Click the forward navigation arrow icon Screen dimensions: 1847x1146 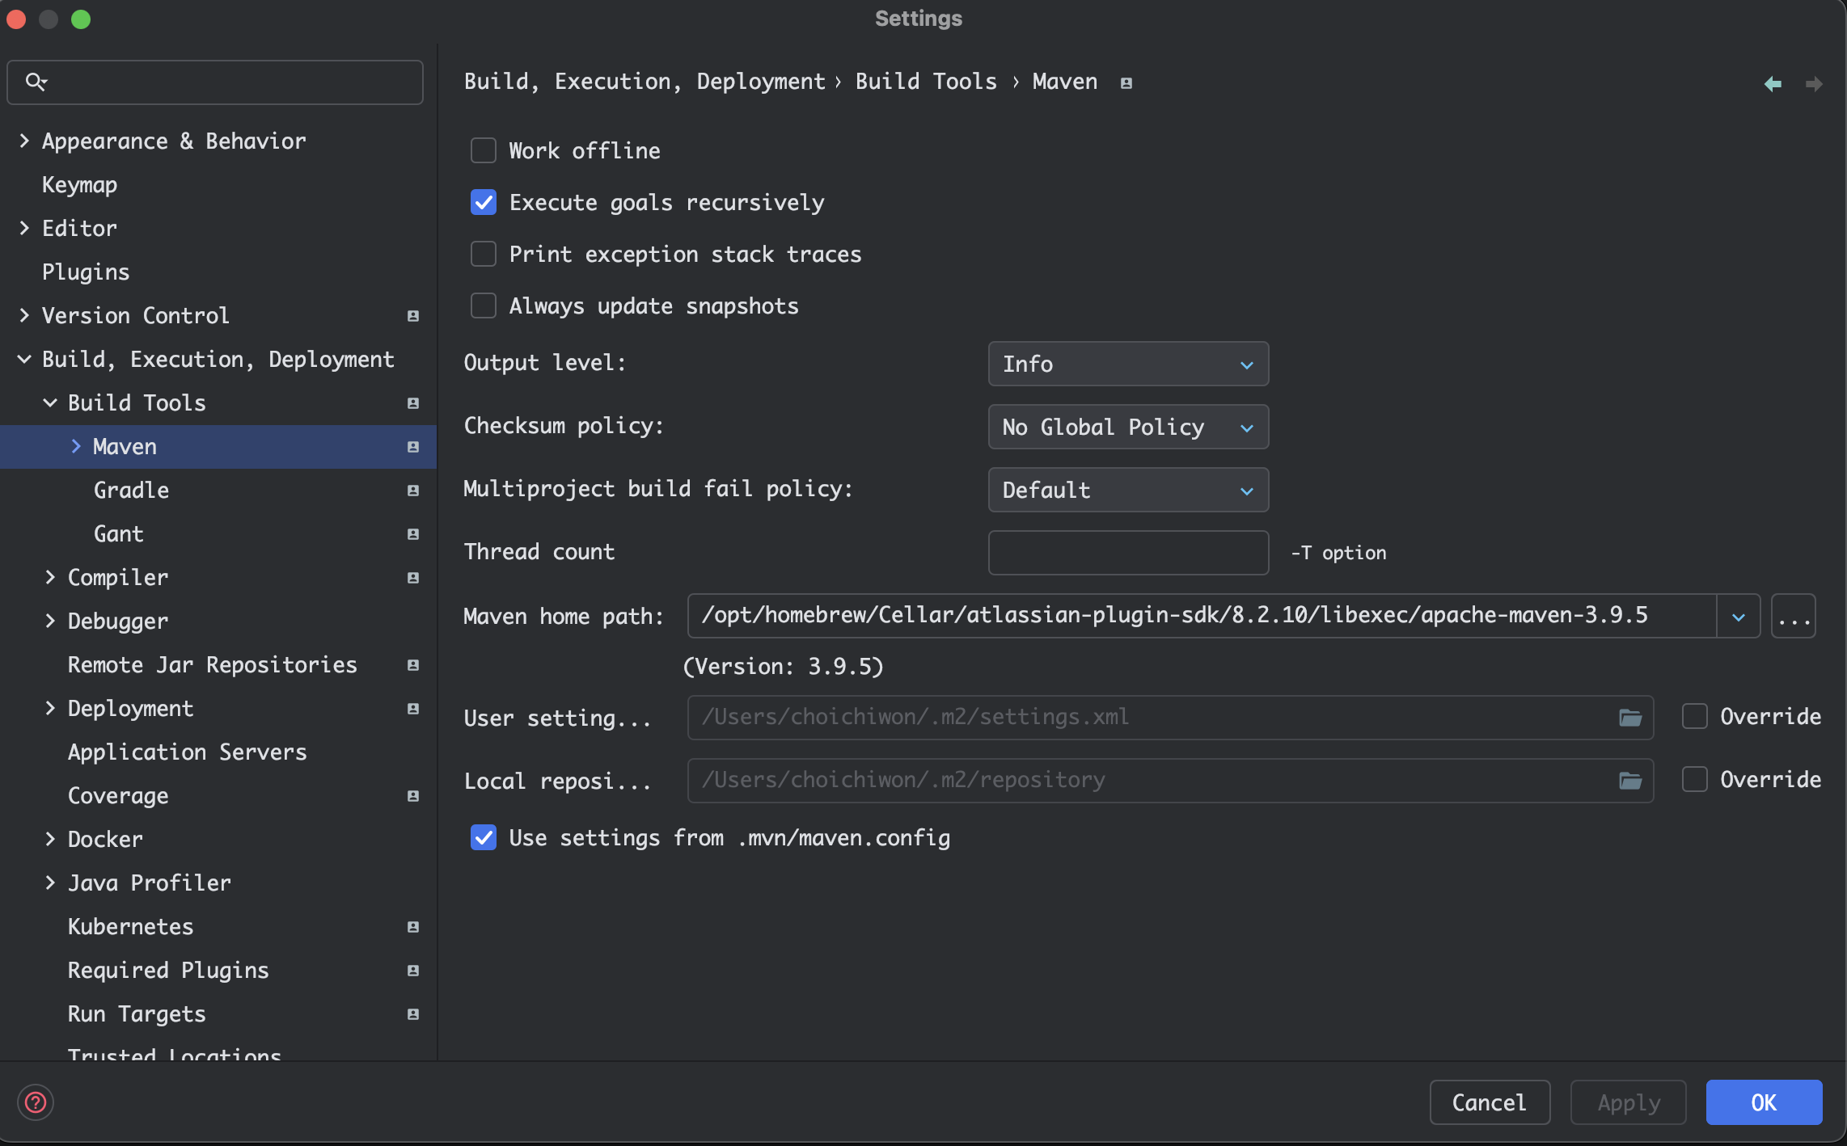pos(1814,84)
